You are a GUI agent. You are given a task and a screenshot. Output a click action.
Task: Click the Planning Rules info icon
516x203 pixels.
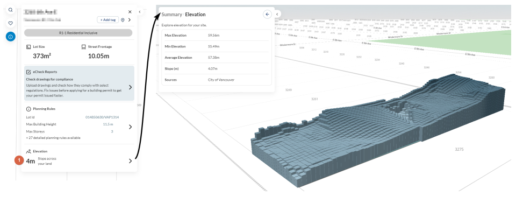28,109
